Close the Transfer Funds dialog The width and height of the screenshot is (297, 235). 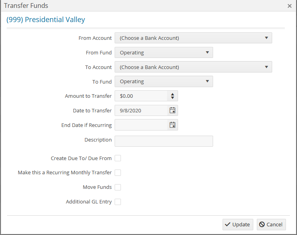pyautogui.click(x=290, y=6)
